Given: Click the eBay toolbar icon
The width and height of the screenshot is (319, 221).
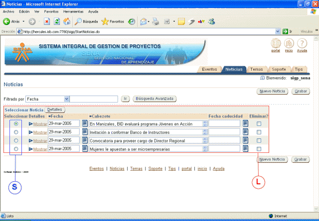Looking at the screenshot, I should tap(201, 21).
